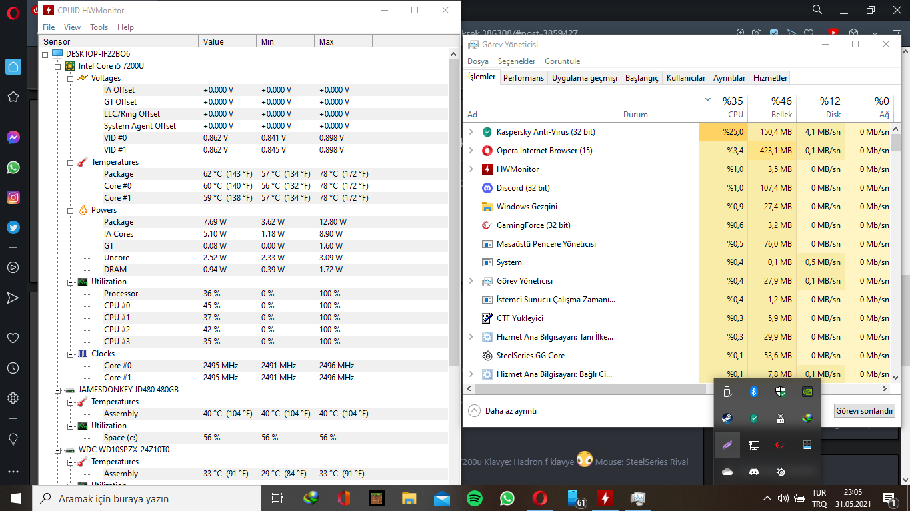Click the red MSI dragon tray icon
The width and height of the screenshot is (910, 511).
[x=781, y=445]
